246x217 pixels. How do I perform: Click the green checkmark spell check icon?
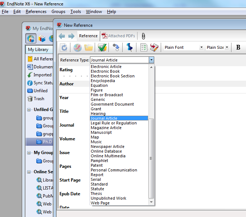pos(102,47)
